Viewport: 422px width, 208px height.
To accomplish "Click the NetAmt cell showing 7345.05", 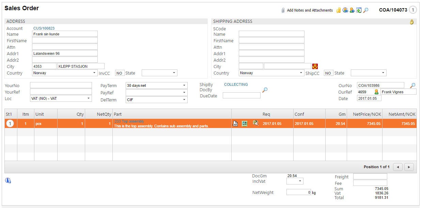I will pos(400,124).
